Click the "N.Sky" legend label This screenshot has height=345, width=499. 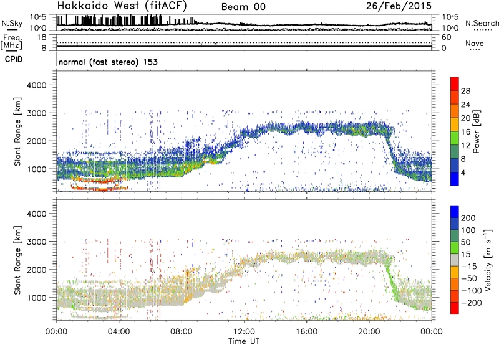tap(12, 23)
